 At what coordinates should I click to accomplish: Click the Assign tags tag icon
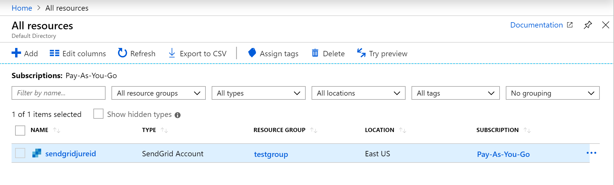coord(252,53)
